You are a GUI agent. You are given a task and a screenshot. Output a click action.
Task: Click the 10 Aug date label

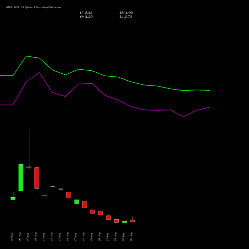(36, 237)
